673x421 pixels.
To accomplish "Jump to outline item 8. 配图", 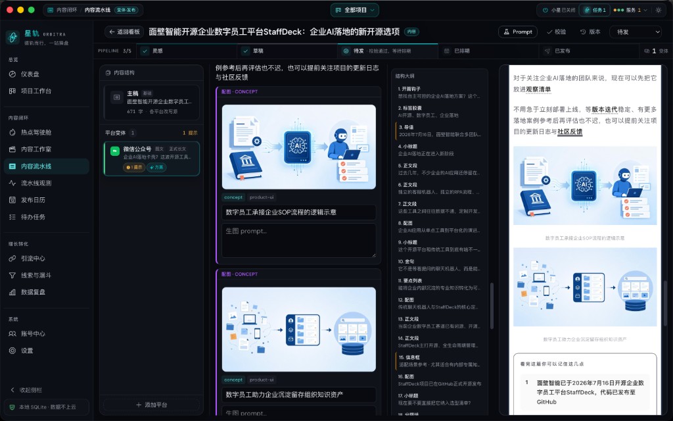I will click(440, 226).
